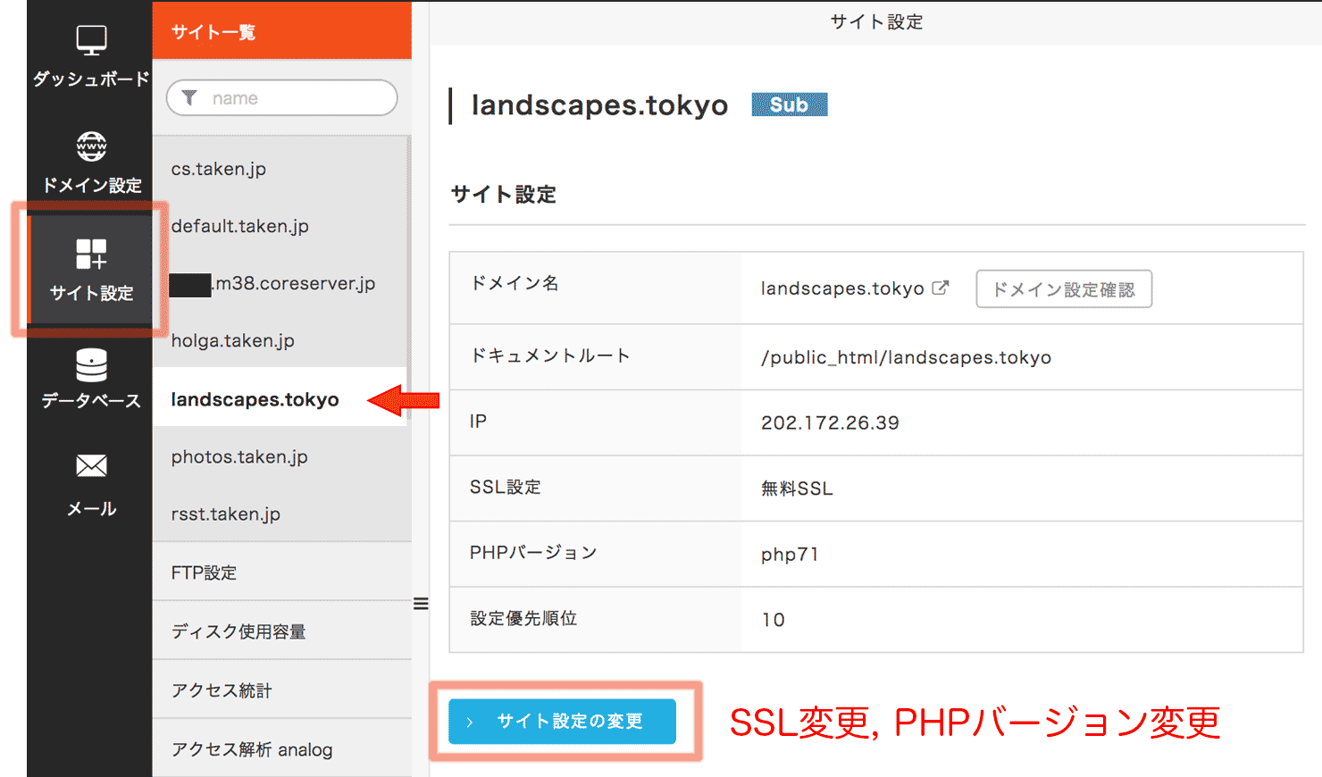This screenshot has height=777, width=1322.
Task: Click the ドメイン名 row label
Action: tap(515, 283)
